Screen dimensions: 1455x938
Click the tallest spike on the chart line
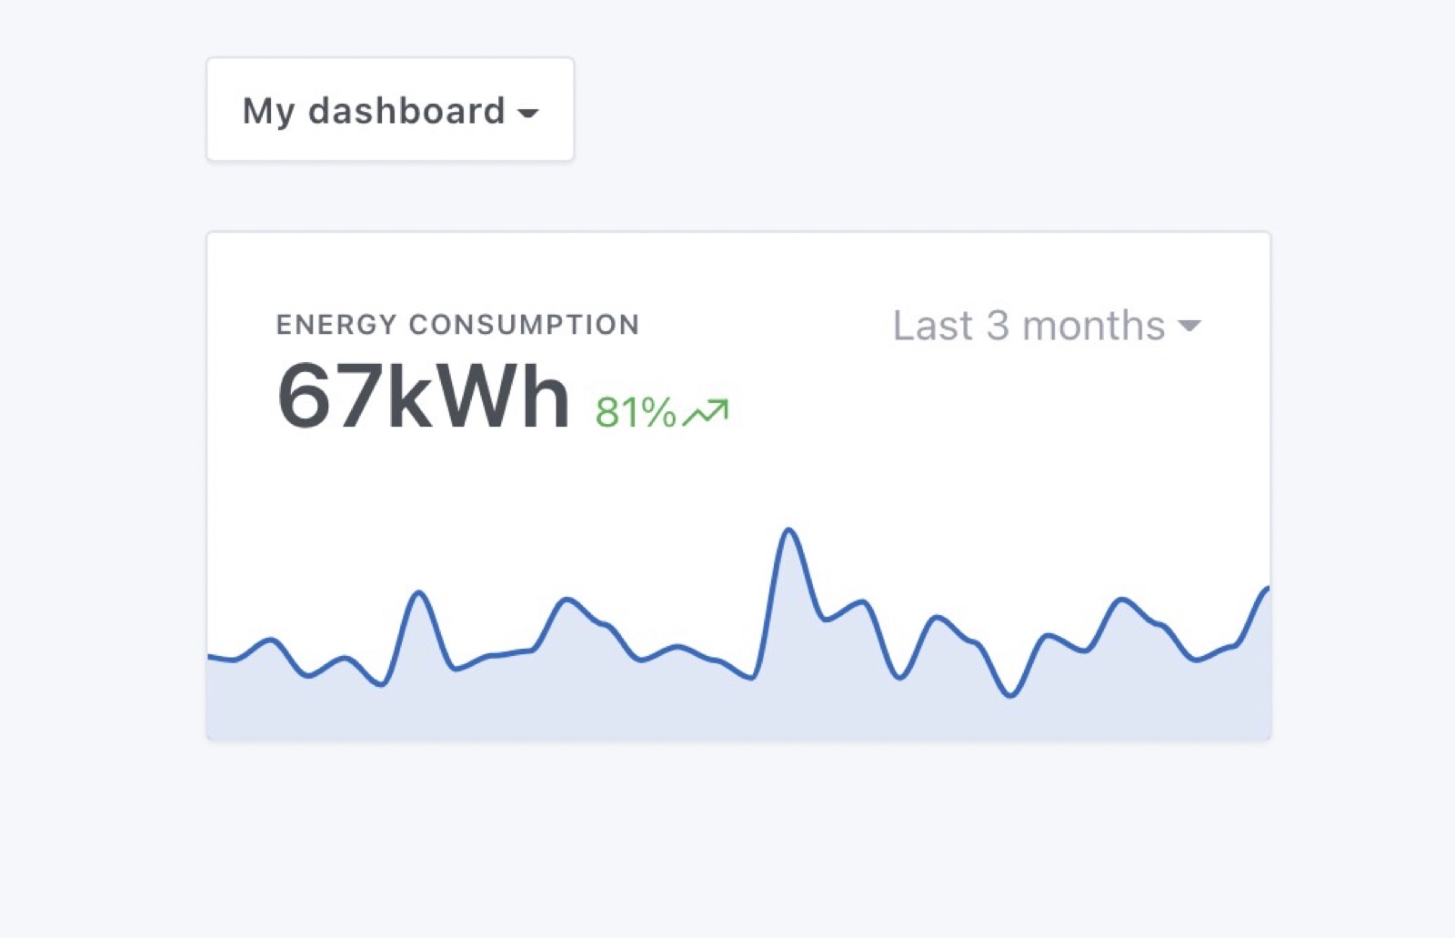tap(788, 530)
